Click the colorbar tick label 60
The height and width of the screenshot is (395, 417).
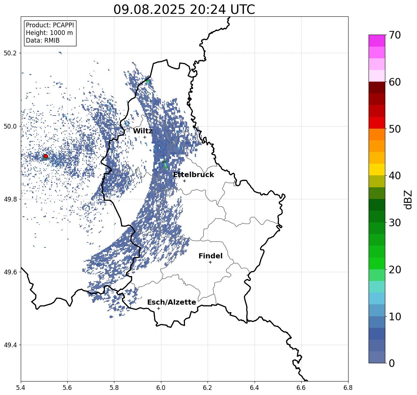(395, 82)
